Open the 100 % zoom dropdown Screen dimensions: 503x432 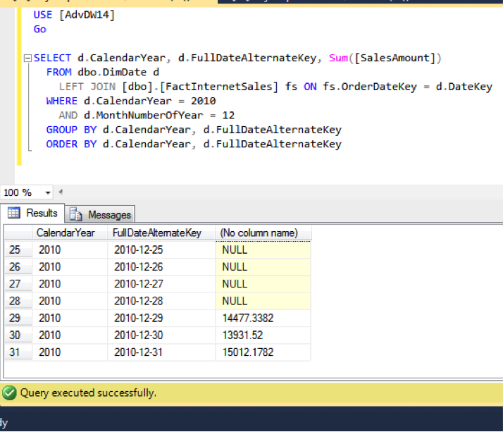tap(48, 193)
